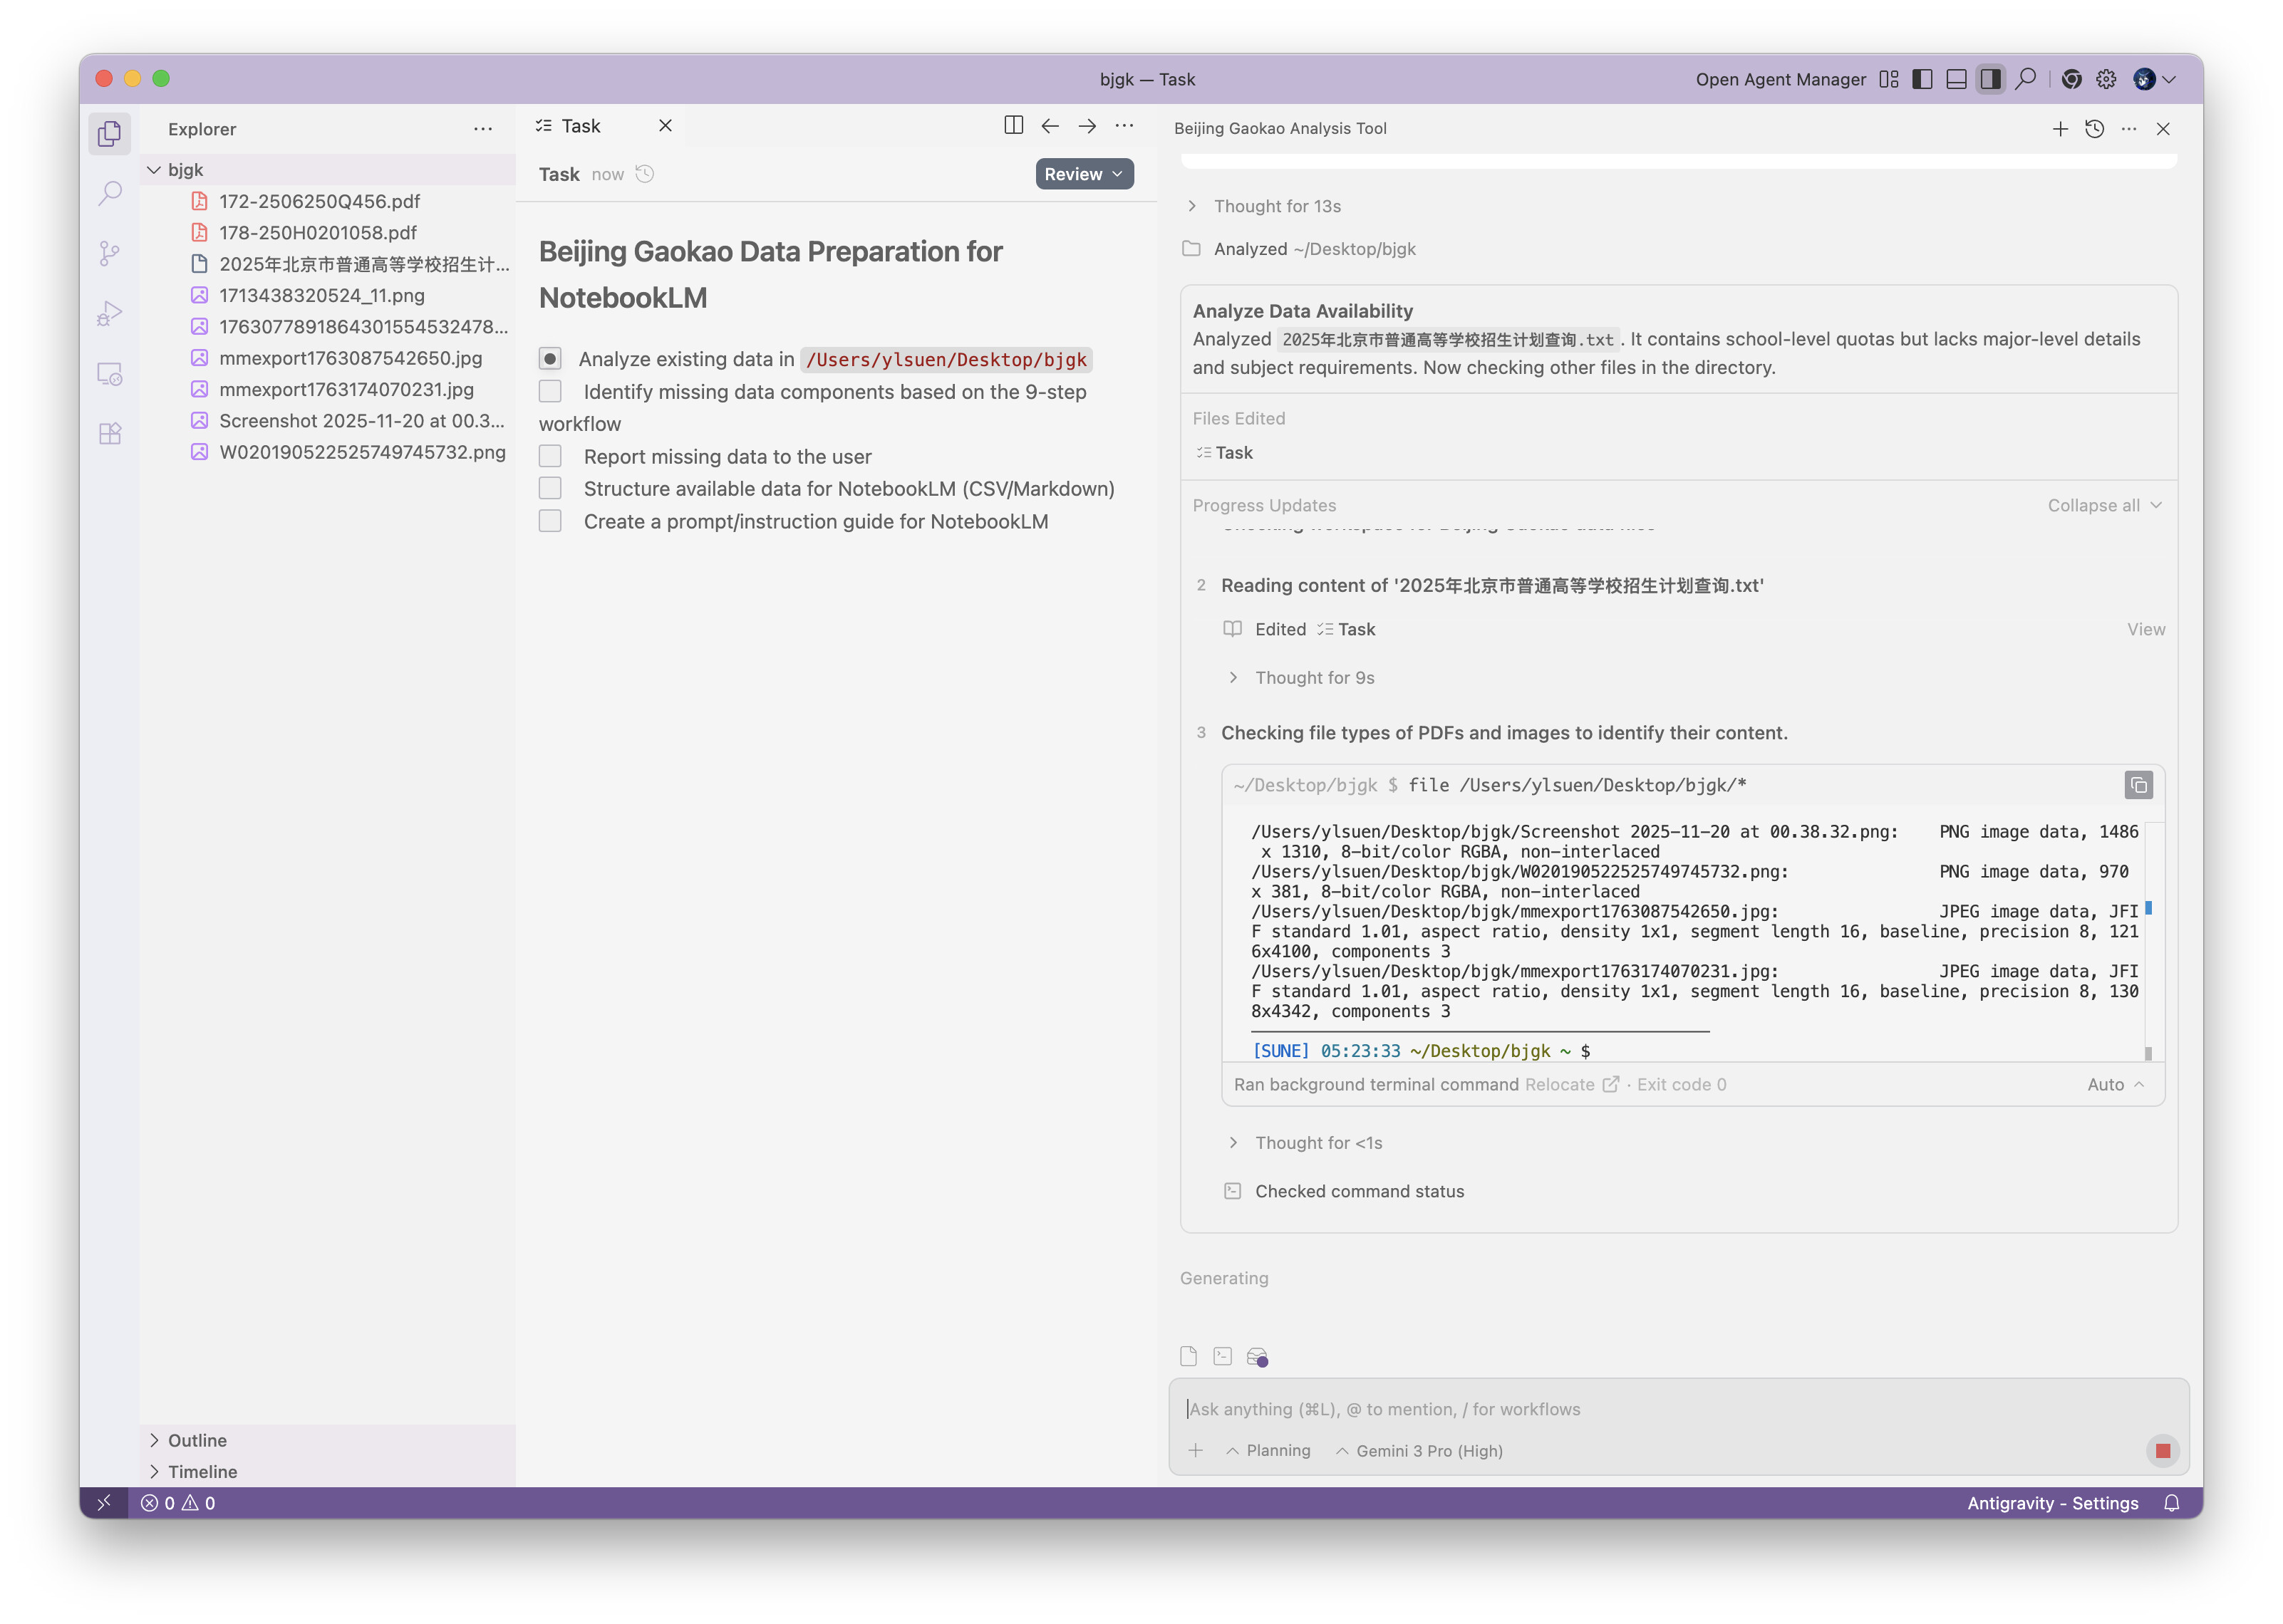This screenshot has width=2283, height=1624.
Task: Open the Extensions view icon
Action: click(x=110, y=433)
